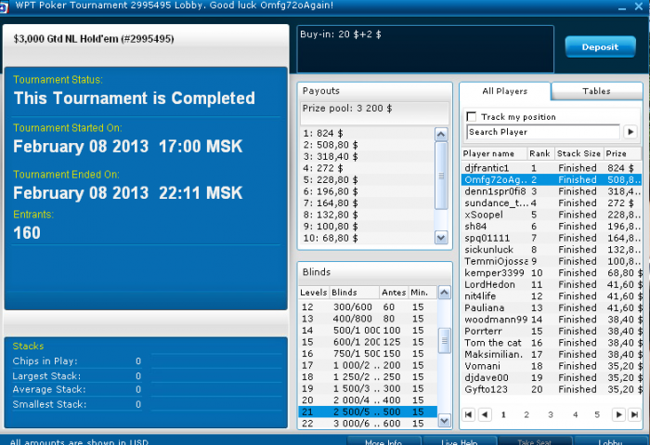Select blind level 13 row 400/800

click(x=368, y=319)
